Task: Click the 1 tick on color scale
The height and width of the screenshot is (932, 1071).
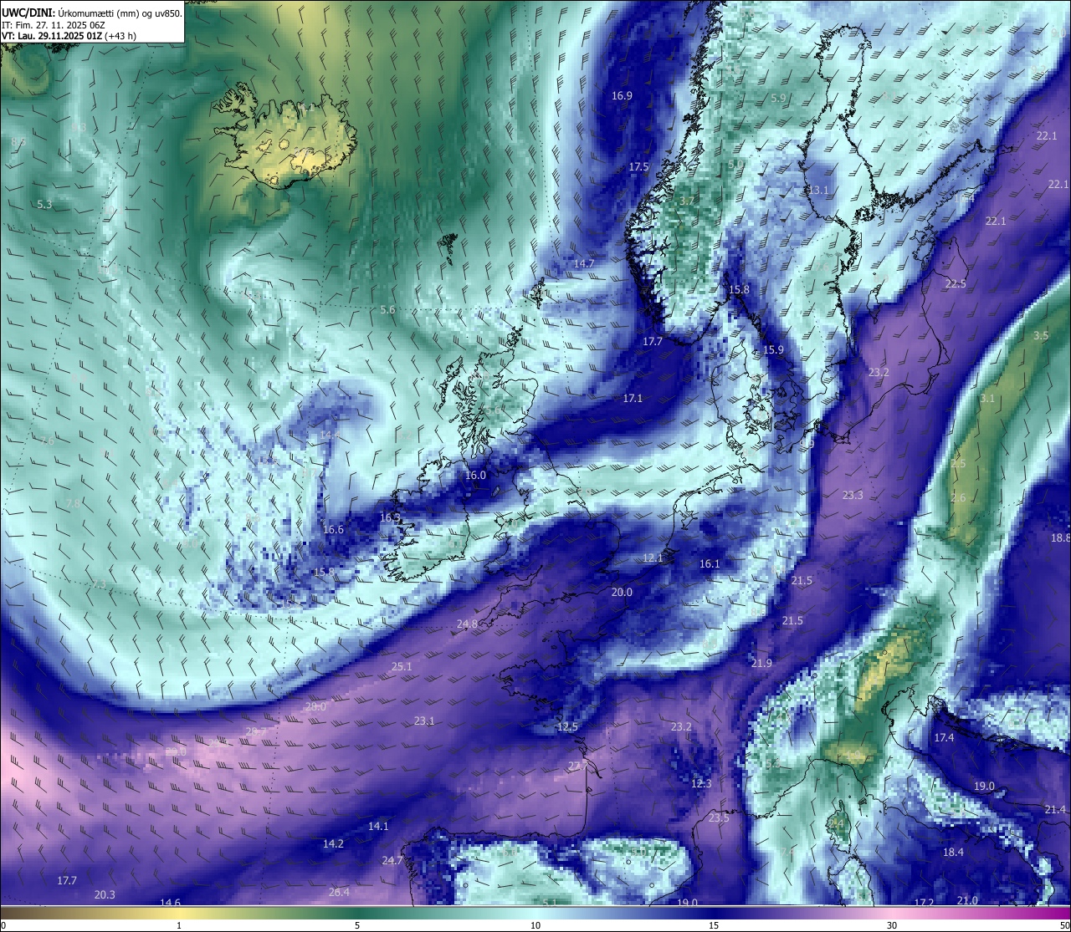Action: pos(179,925)
